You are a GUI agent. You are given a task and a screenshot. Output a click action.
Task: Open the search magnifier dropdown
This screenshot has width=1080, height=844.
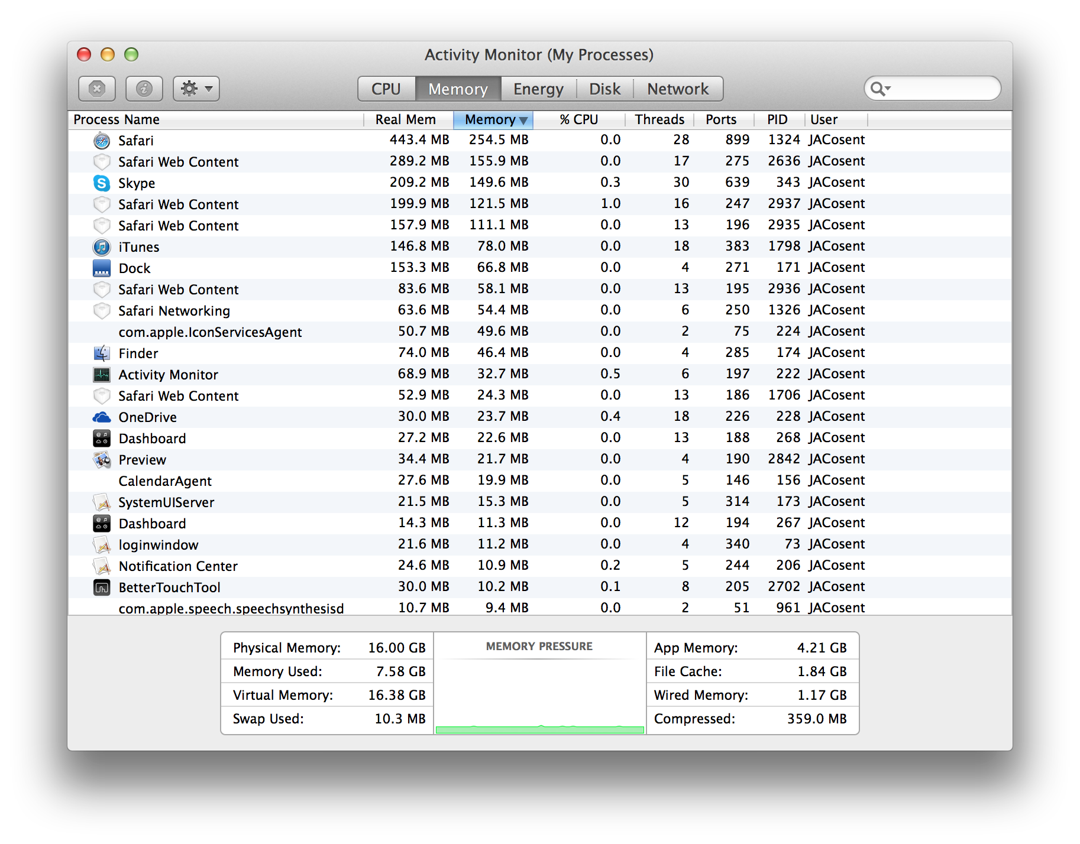pyautogui.click(x=881, y=89)
